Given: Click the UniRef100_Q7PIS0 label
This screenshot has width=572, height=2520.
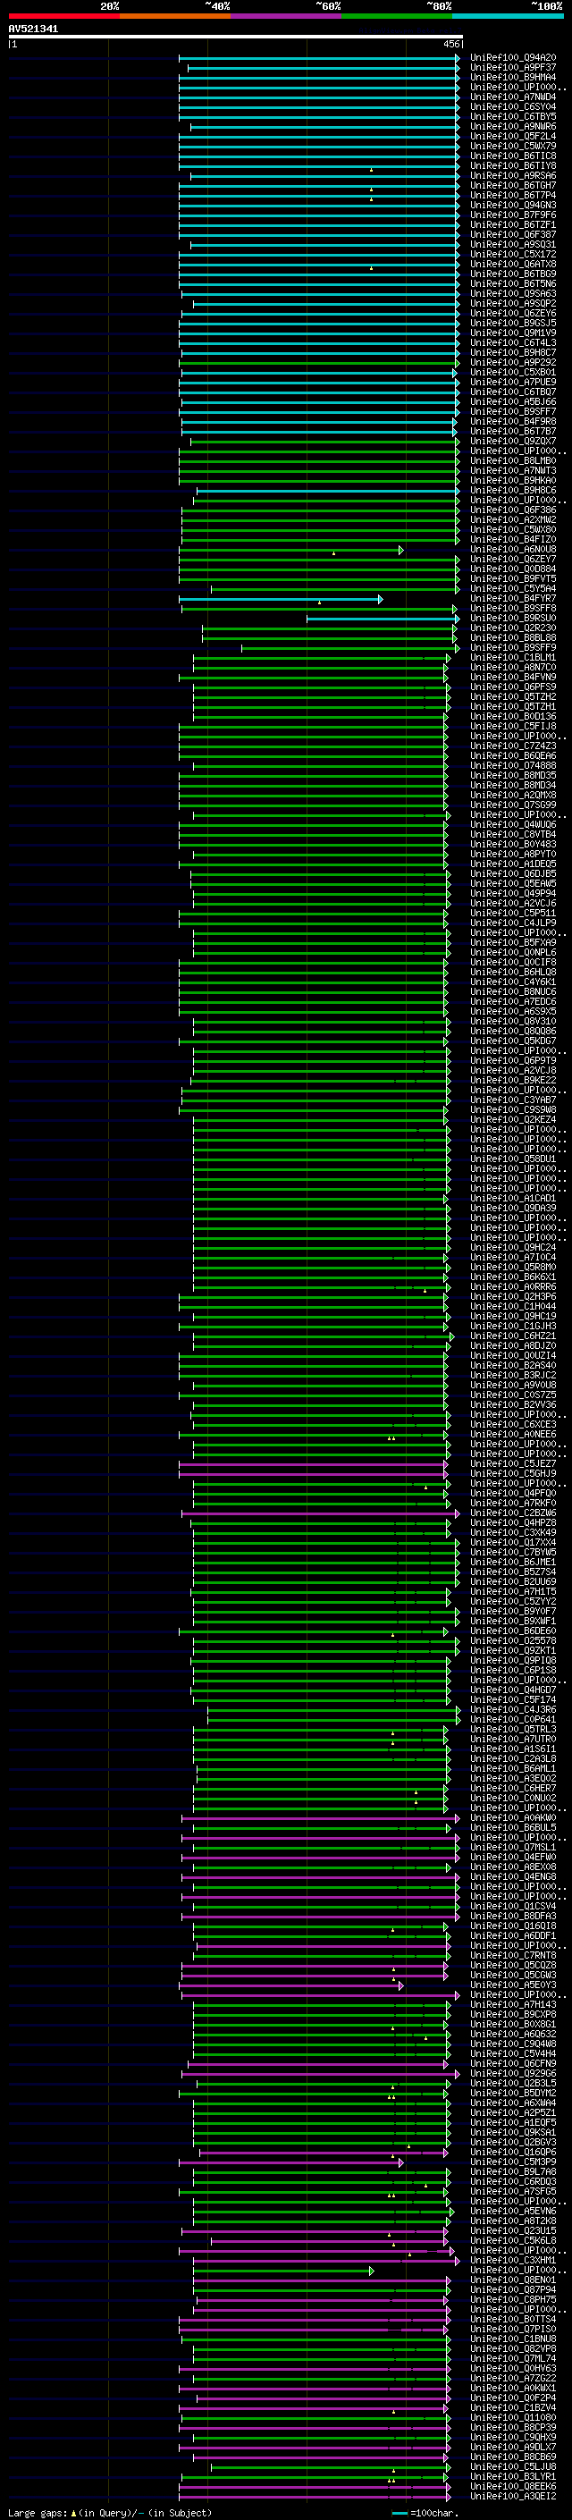Looking at the screenshot, I should [x=512, y=2330].
